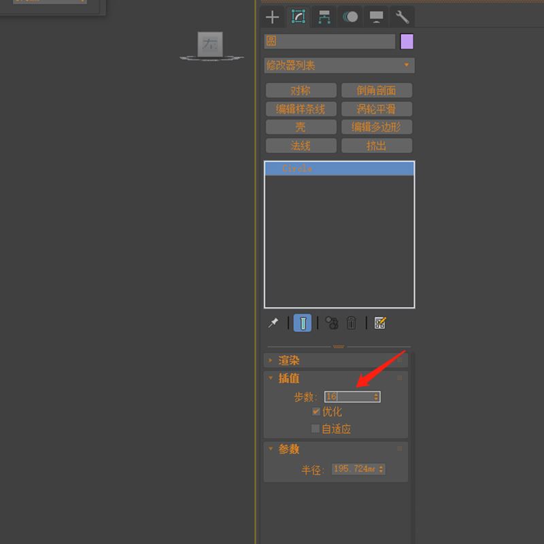Expand the 渲染 rollout
Viewport: 544px width, 544px height.
tap(289, 360)
